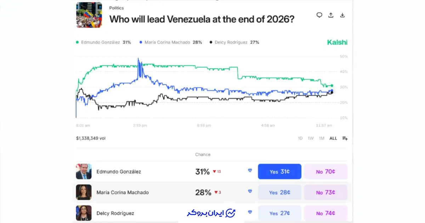
Task: Click green Edmundo González legend dot
Action: point(77,42)
